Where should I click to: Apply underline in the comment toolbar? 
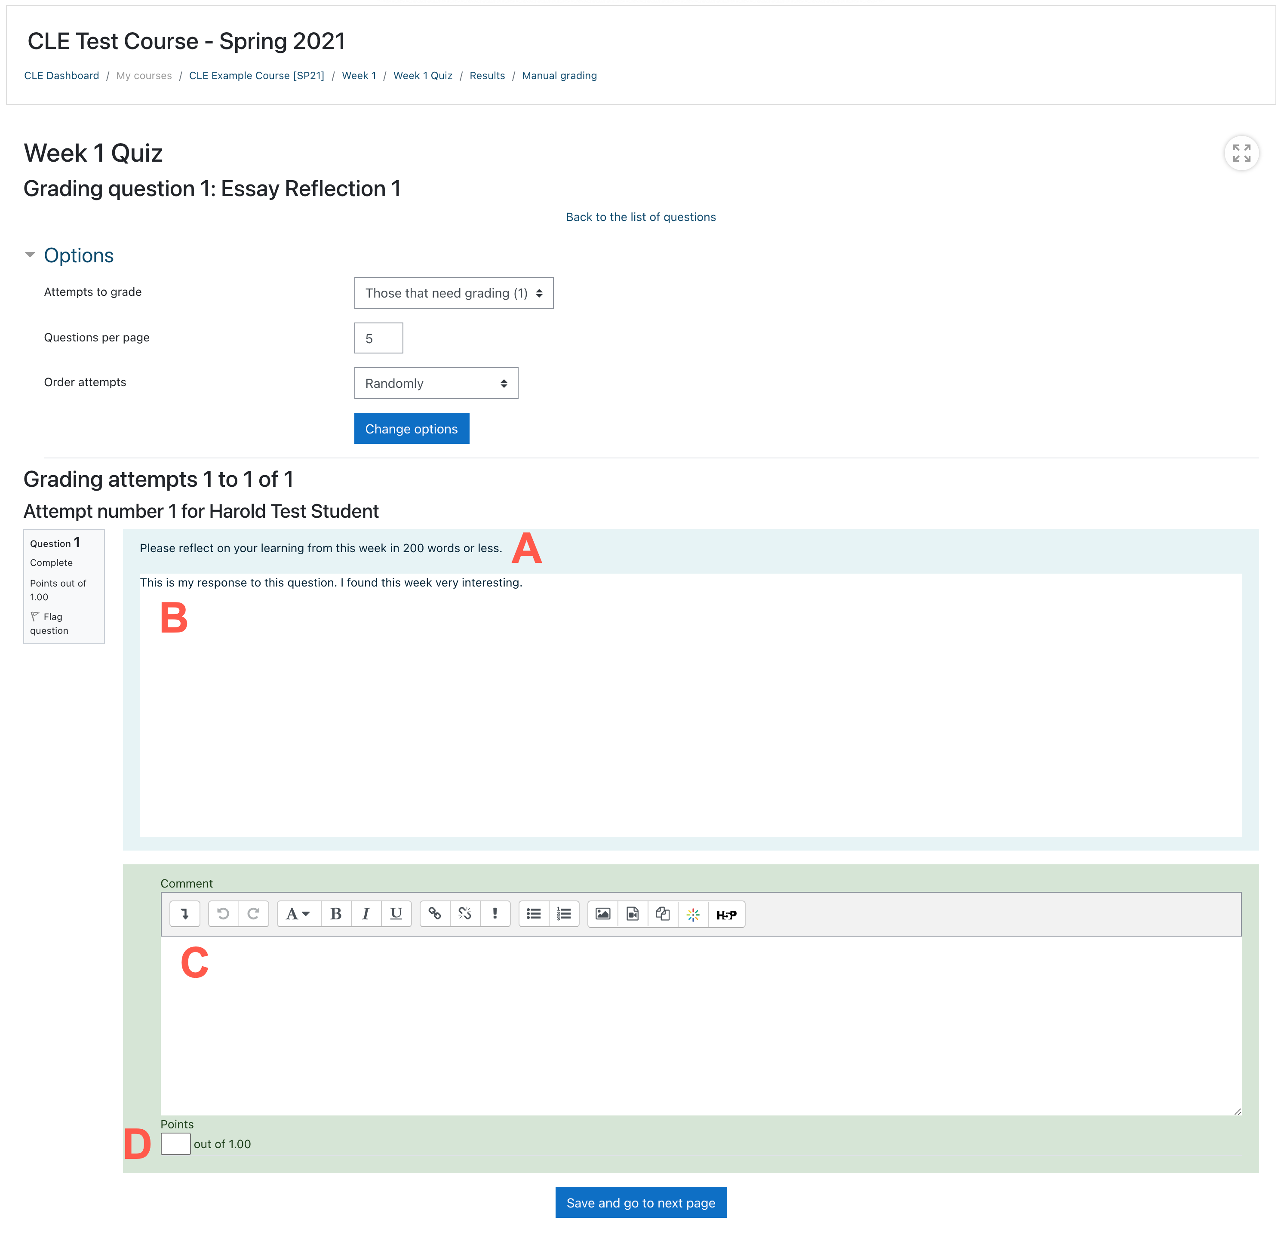pyautogui.click(x=396, y=913)
